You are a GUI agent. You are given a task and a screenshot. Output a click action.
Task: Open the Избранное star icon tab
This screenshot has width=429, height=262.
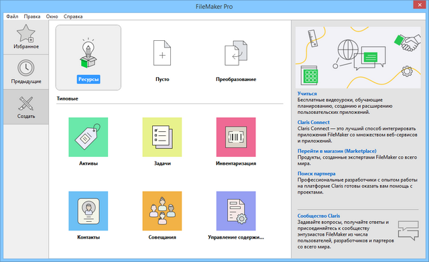click(x=26, y=37)
